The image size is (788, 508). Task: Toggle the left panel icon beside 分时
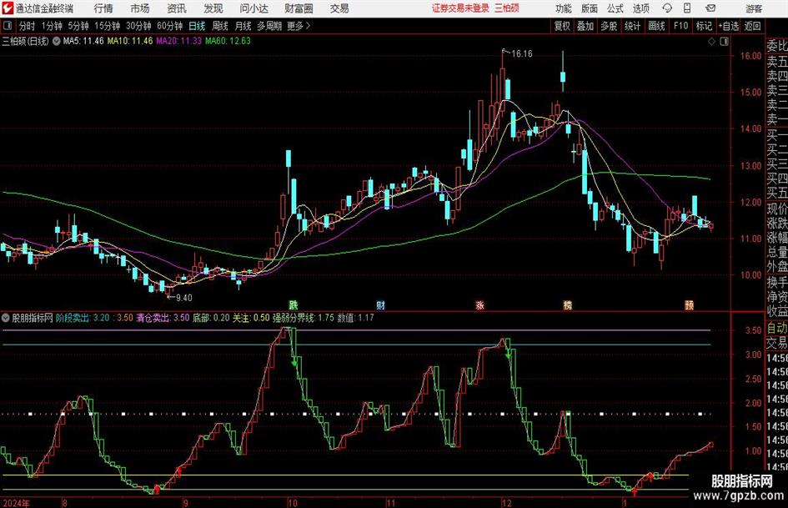click(x=7, y=26)
